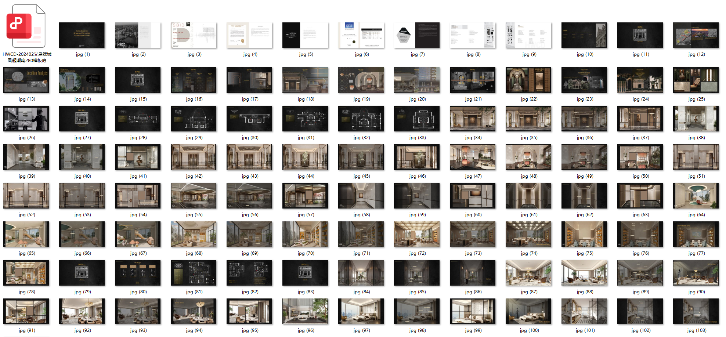Select the jpg (22) arched corridor image
726x337 pixels.
pos(528,80)
